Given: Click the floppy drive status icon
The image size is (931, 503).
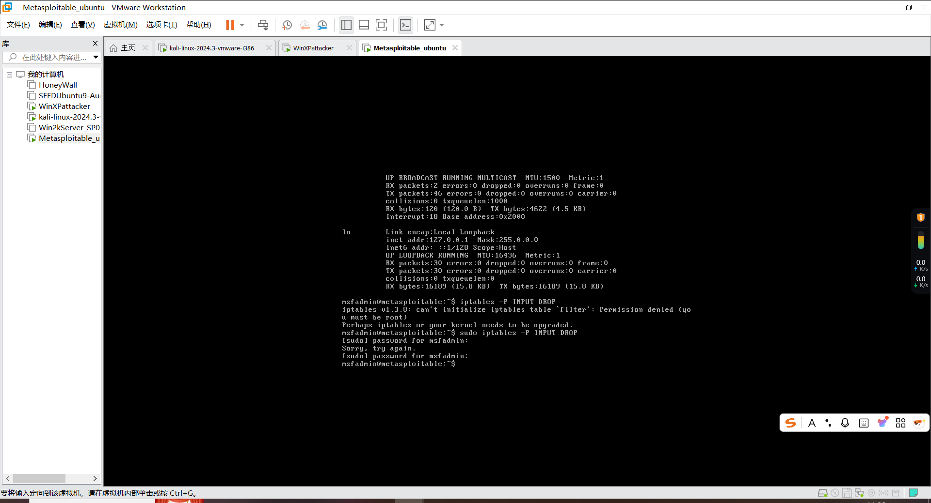Looking at the screenshot, I should 847,493.
